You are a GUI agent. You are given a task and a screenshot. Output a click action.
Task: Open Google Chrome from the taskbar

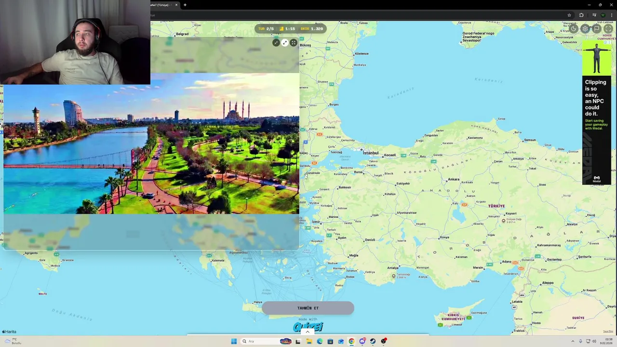point(351,341)
